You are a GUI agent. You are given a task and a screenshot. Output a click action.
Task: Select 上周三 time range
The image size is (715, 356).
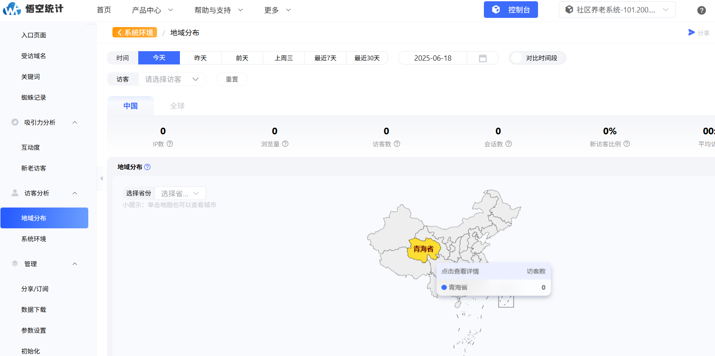284,58
